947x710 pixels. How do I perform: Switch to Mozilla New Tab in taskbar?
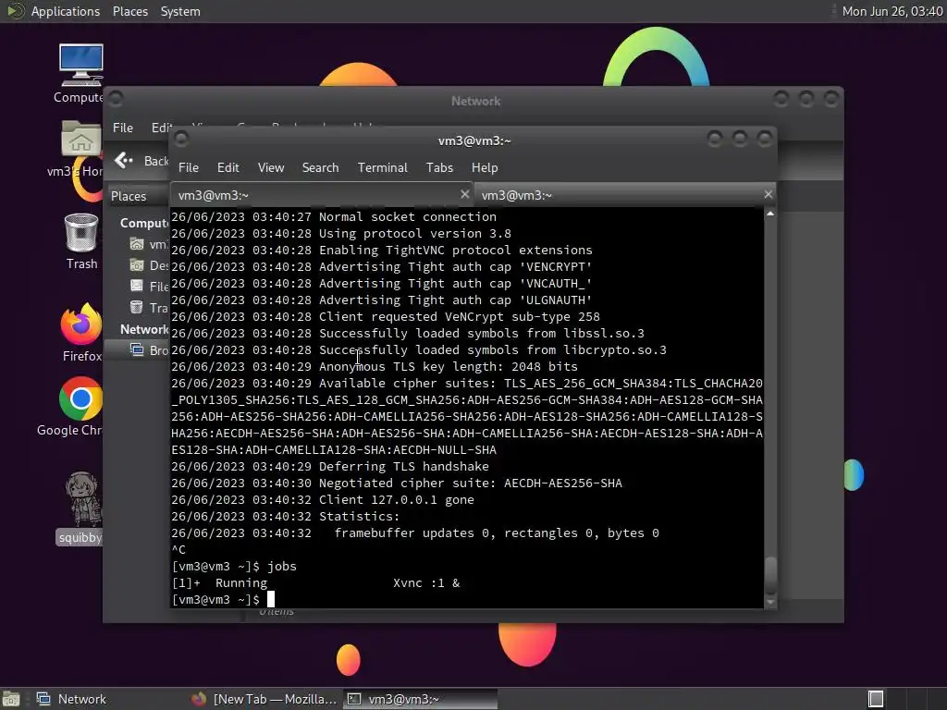264,699
